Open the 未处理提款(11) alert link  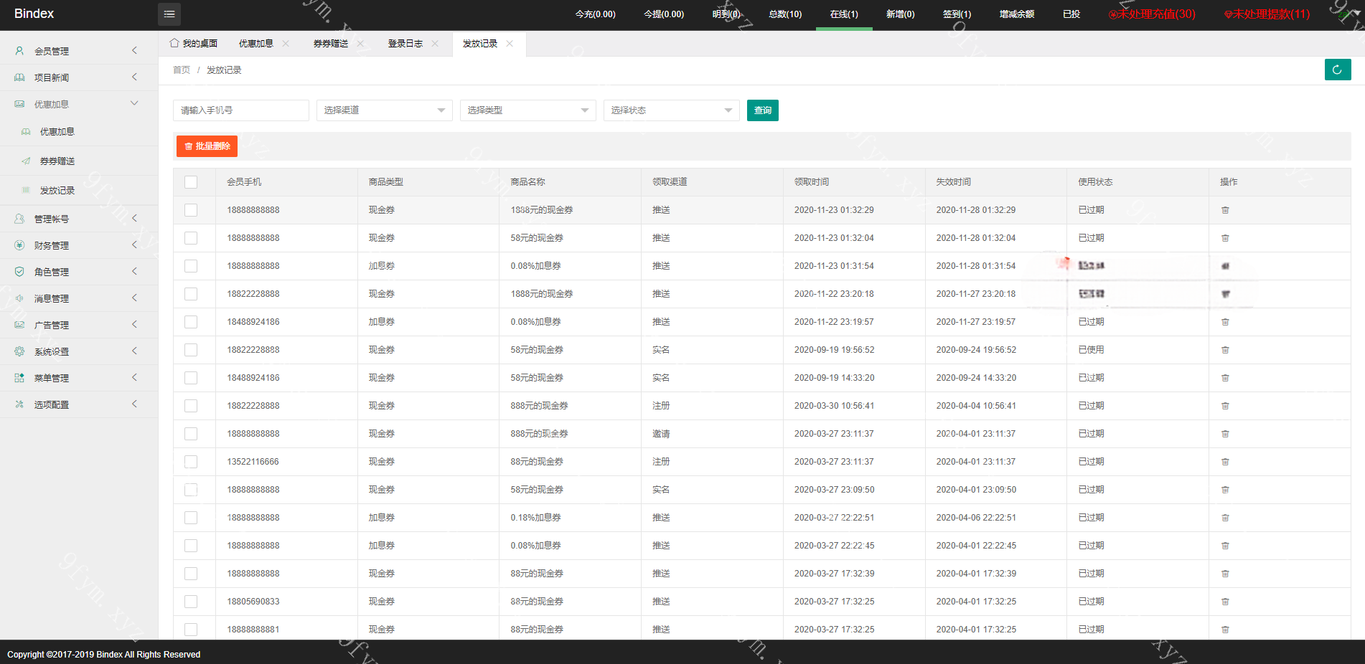(1267, 14)
